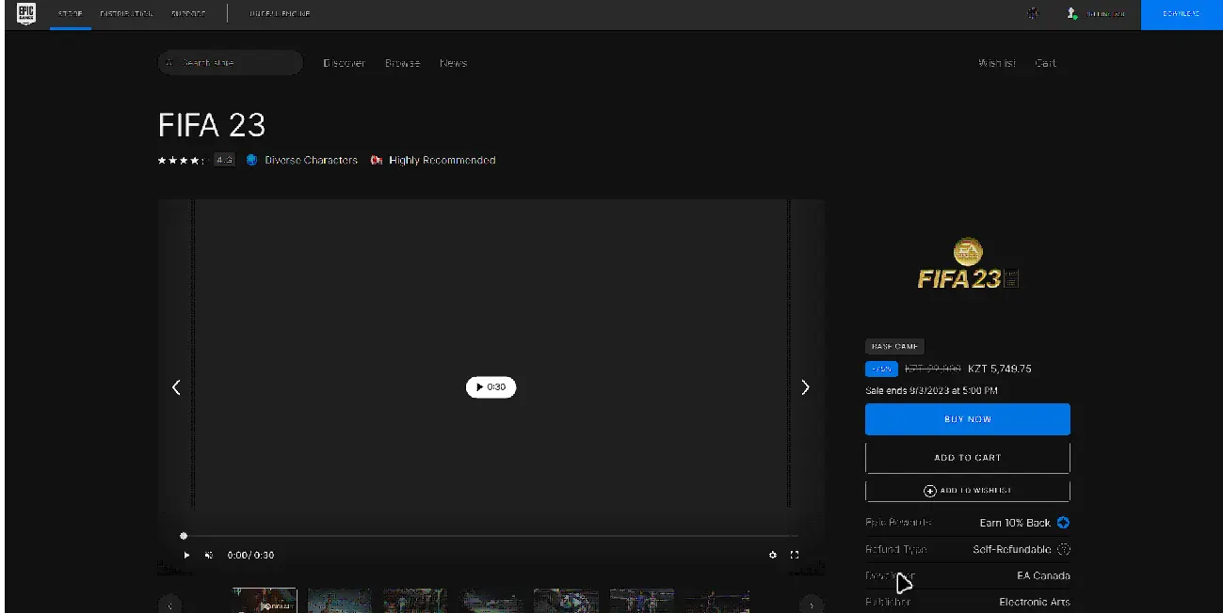Go to the Browse tab

[x=402, y=63]
